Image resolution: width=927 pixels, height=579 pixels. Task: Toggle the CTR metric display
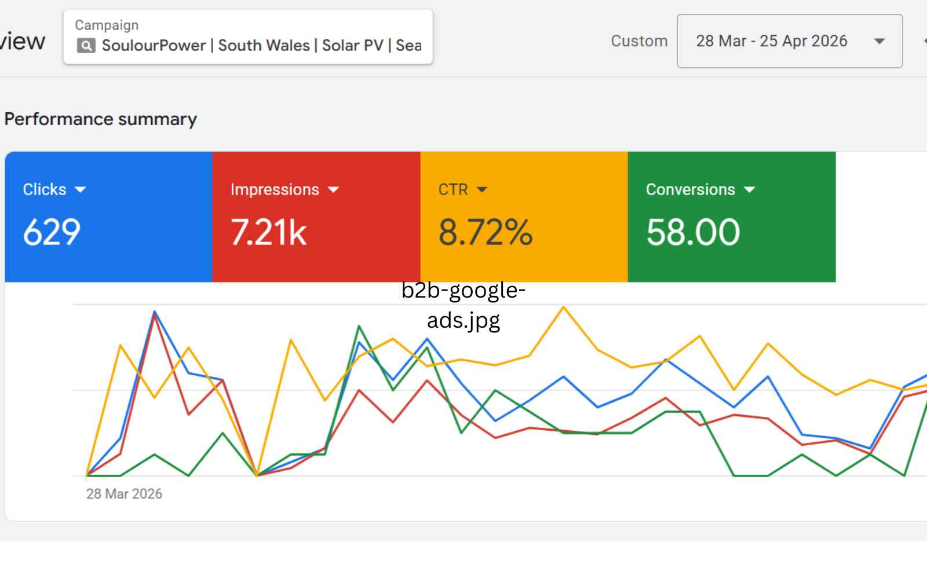tap(523, 217)
